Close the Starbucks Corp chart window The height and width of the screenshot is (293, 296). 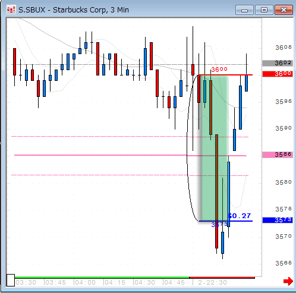[x=284, y=10]
